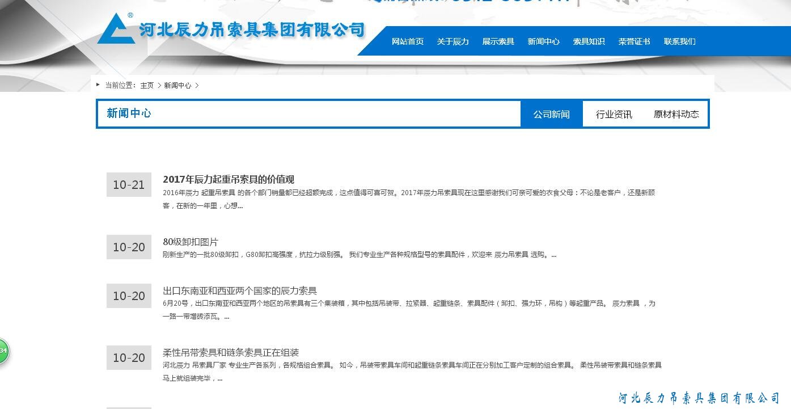Viewport: 791px width, 409px height.
Task: Open the 关于辰力 menu item
Action: [453, 41]
